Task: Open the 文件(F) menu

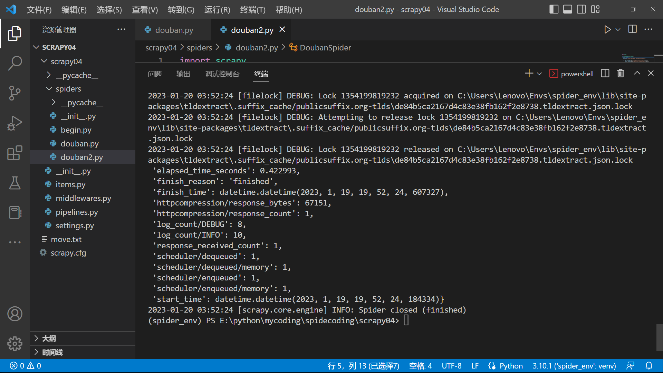Action: [39, 10]
